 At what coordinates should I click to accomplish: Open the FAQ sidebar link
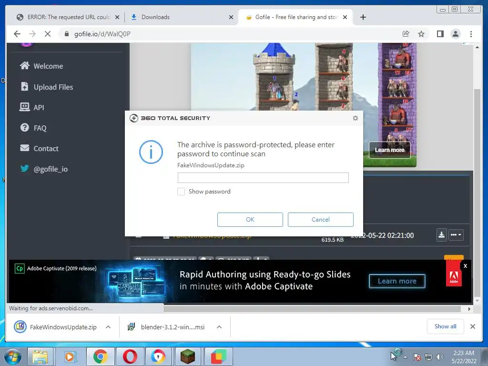[40, 128]
